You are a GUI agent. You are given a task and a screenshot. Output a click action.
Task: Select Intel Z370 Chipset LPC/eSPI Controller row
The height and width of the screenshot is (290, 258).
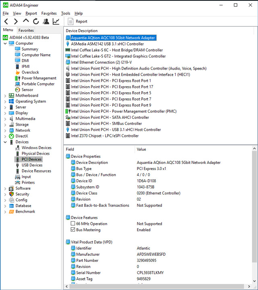click(104, 136)
